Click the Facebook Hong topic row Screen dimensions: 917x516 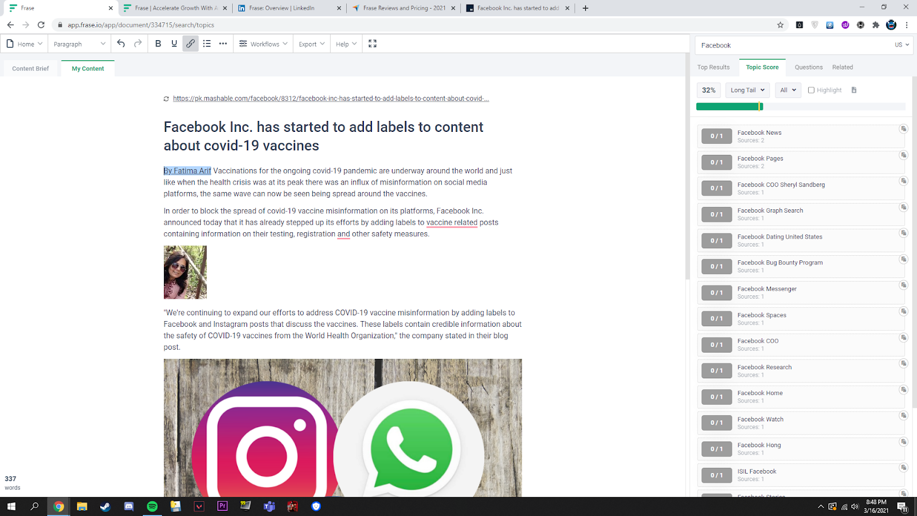(x=801, y=449)
